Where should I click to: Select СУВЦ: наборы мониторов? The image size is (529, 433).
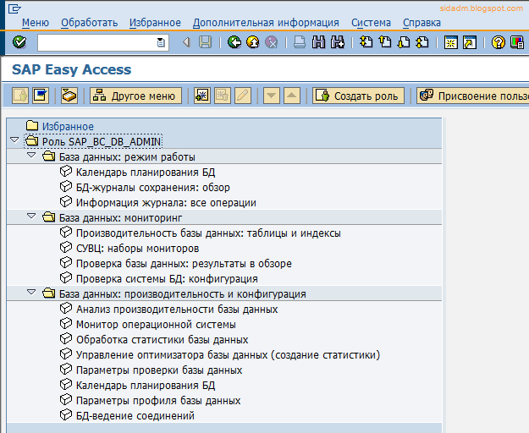(138, 249)
